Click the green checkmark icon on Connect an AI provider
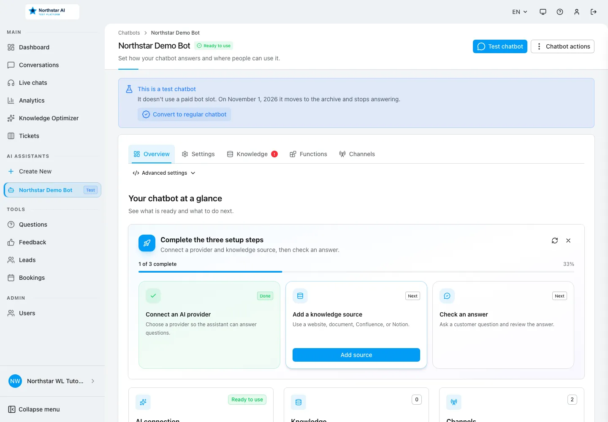 (153, 296)
